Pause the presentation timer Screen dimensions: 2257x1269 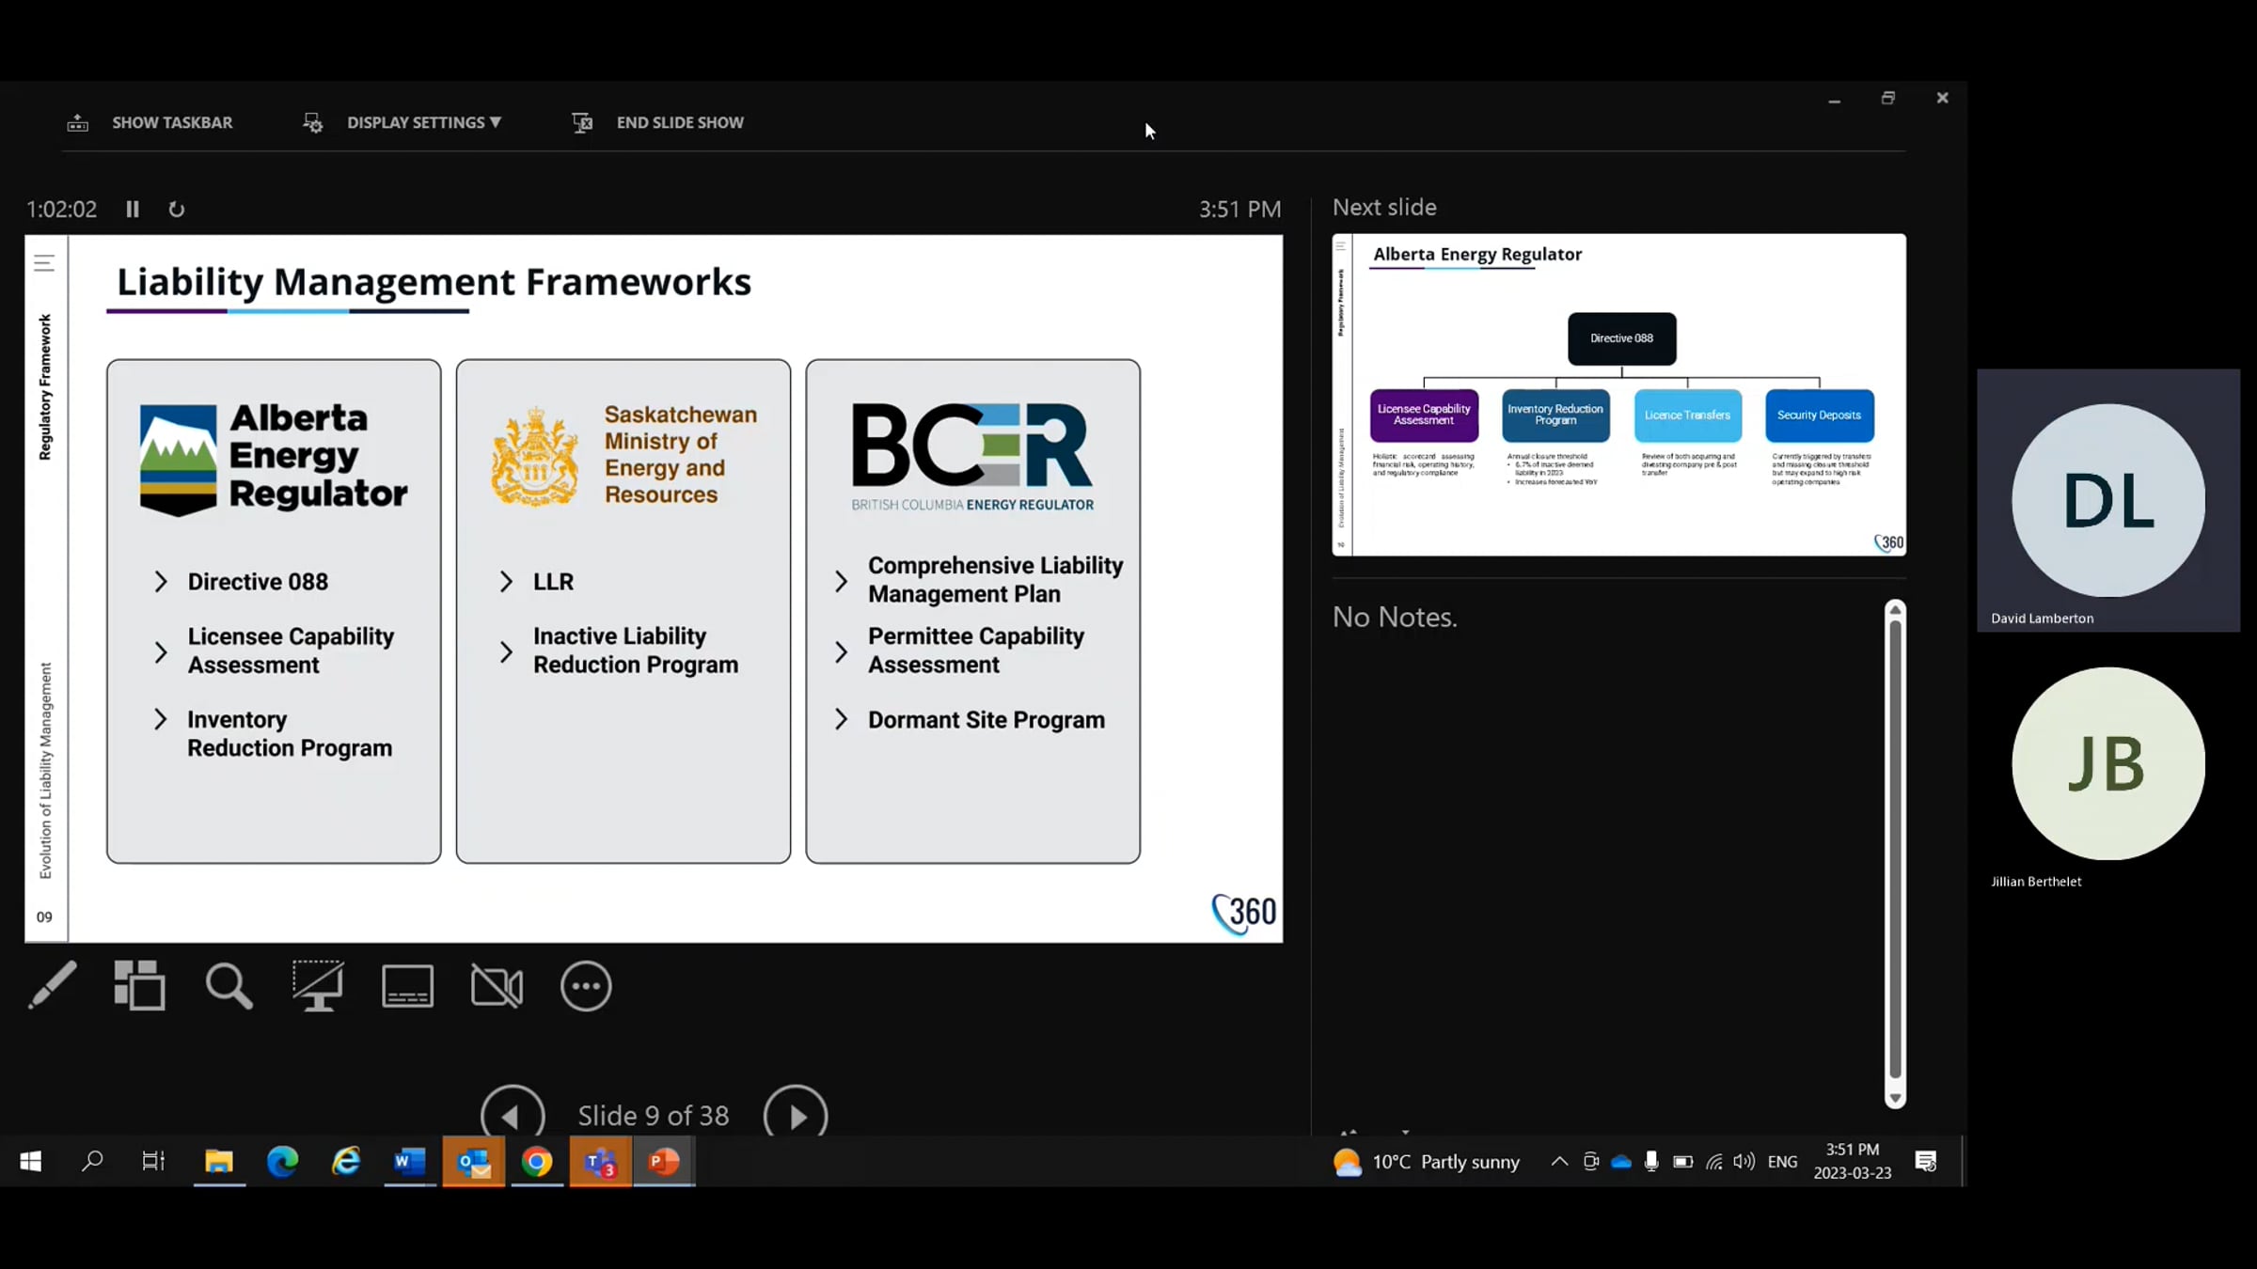[133, 209]
